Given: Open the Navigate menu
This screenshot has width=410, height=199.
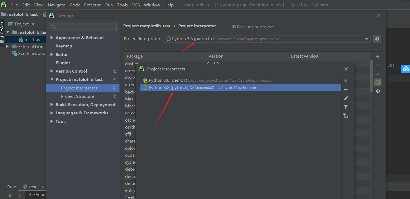Looking at the screenshot, I should 56,5.
